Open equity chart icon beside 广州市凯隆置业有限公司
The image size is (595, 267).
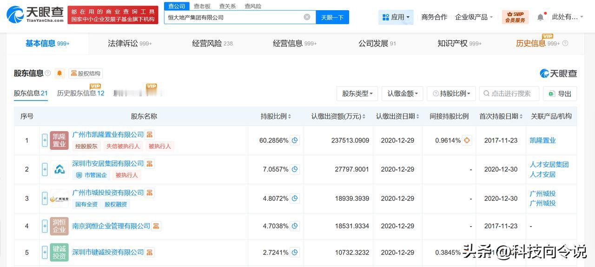coord(150,135)
